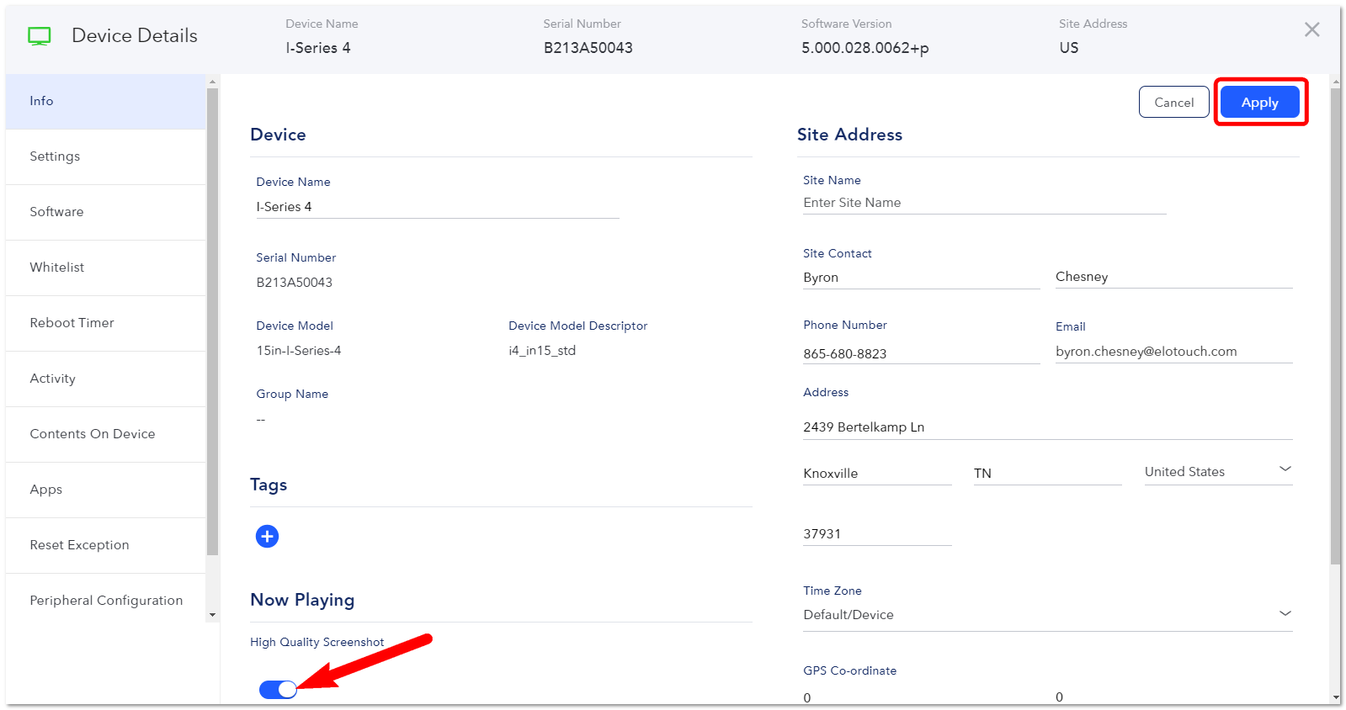The width and height of the screenshot is (1346, 710).
Task: Expand the United States country dropdown
Action: coord(1218,471)
